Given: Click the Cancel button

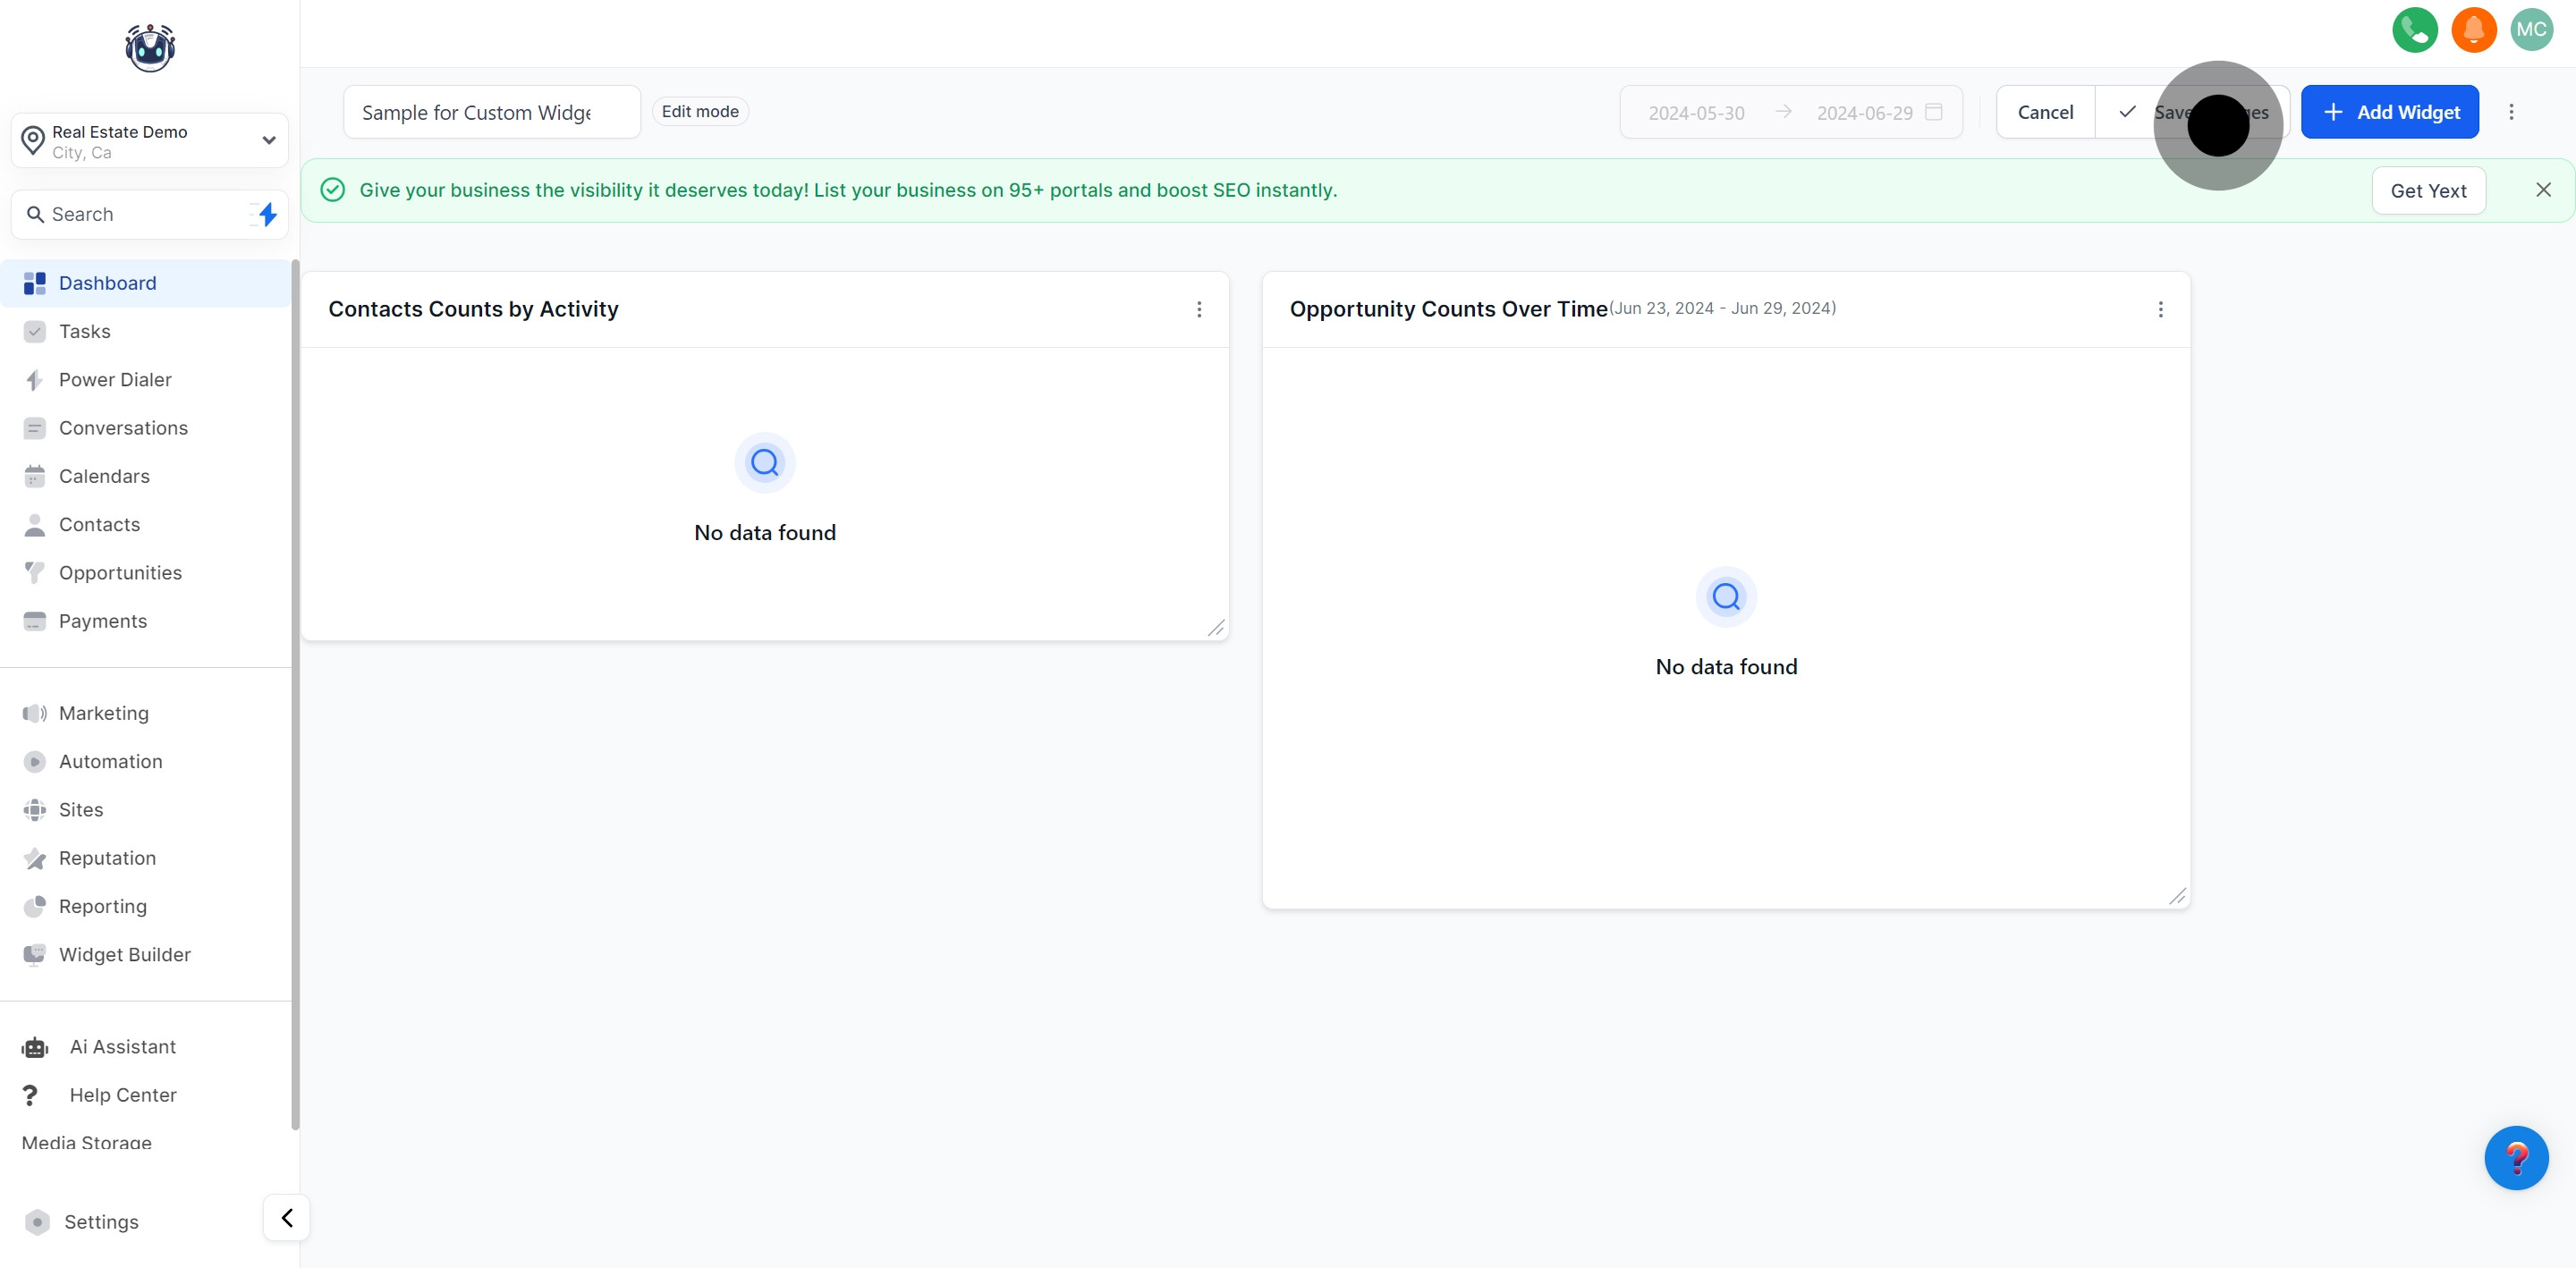Looking at the screenshot, I should point(2045,112).
